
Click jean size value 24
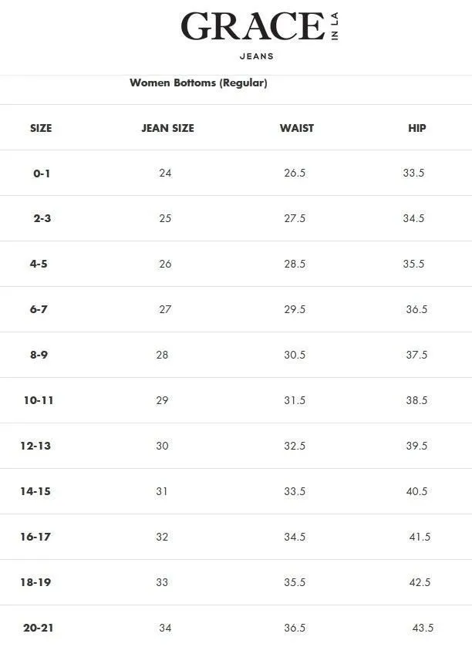point(165,173)
